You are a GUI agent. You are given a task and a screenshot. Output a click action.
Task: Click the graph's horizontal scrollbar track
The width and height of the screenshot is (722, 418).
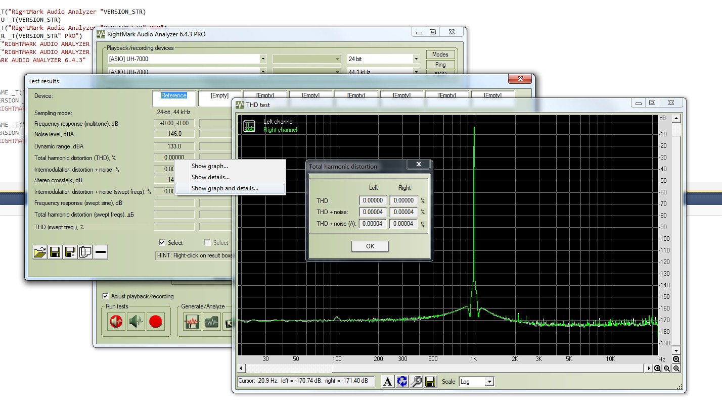pyautogui.click(x=445, y=369)
